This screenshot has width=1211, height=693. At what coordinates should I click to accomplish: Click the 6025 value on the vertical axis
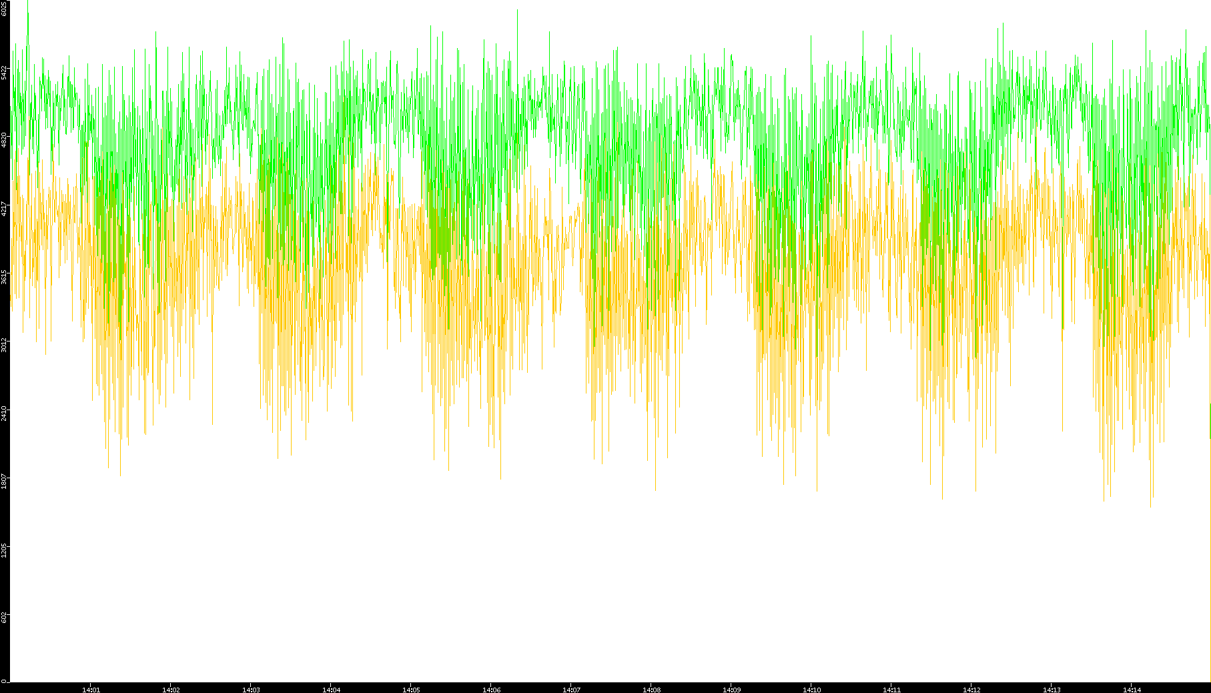5,8
